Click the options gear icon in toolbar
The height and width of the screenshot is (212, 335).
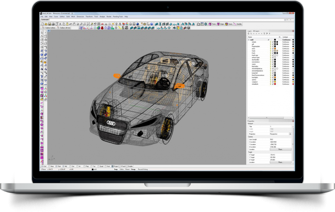tap(145, 24)
